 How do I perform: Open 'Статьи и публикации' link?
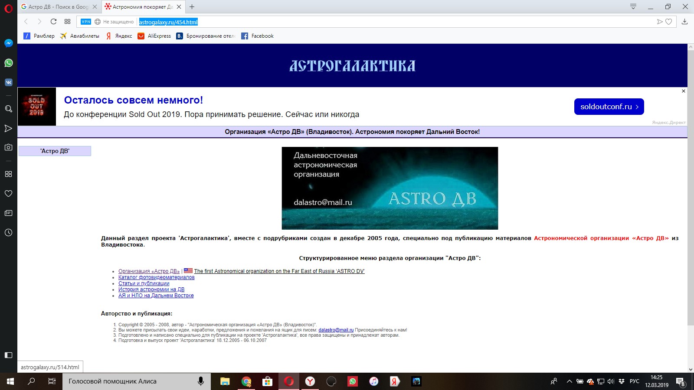144,283
